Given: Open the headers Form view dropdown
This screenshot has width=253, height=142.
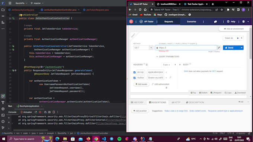Looking at the screenshot, I should (x=166, y=65).
